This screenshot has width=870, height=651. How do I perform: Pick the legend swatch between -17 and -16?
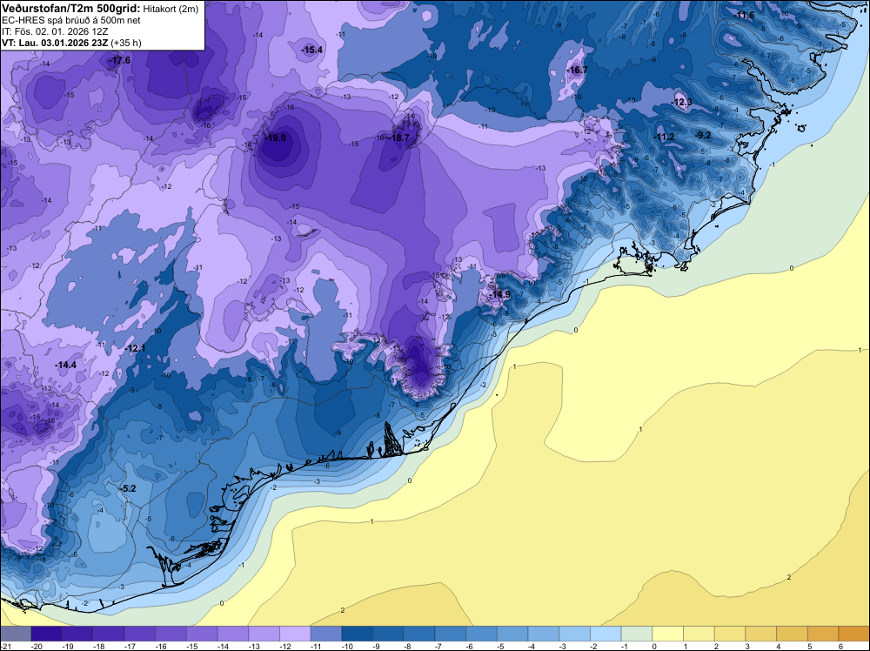pos(140,633)
